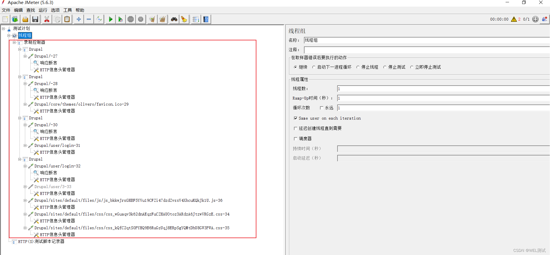This screenshot has width=550, height=255.
Task: Collapse the Drupal/-28 sampler node
Action: click(25, 84)
